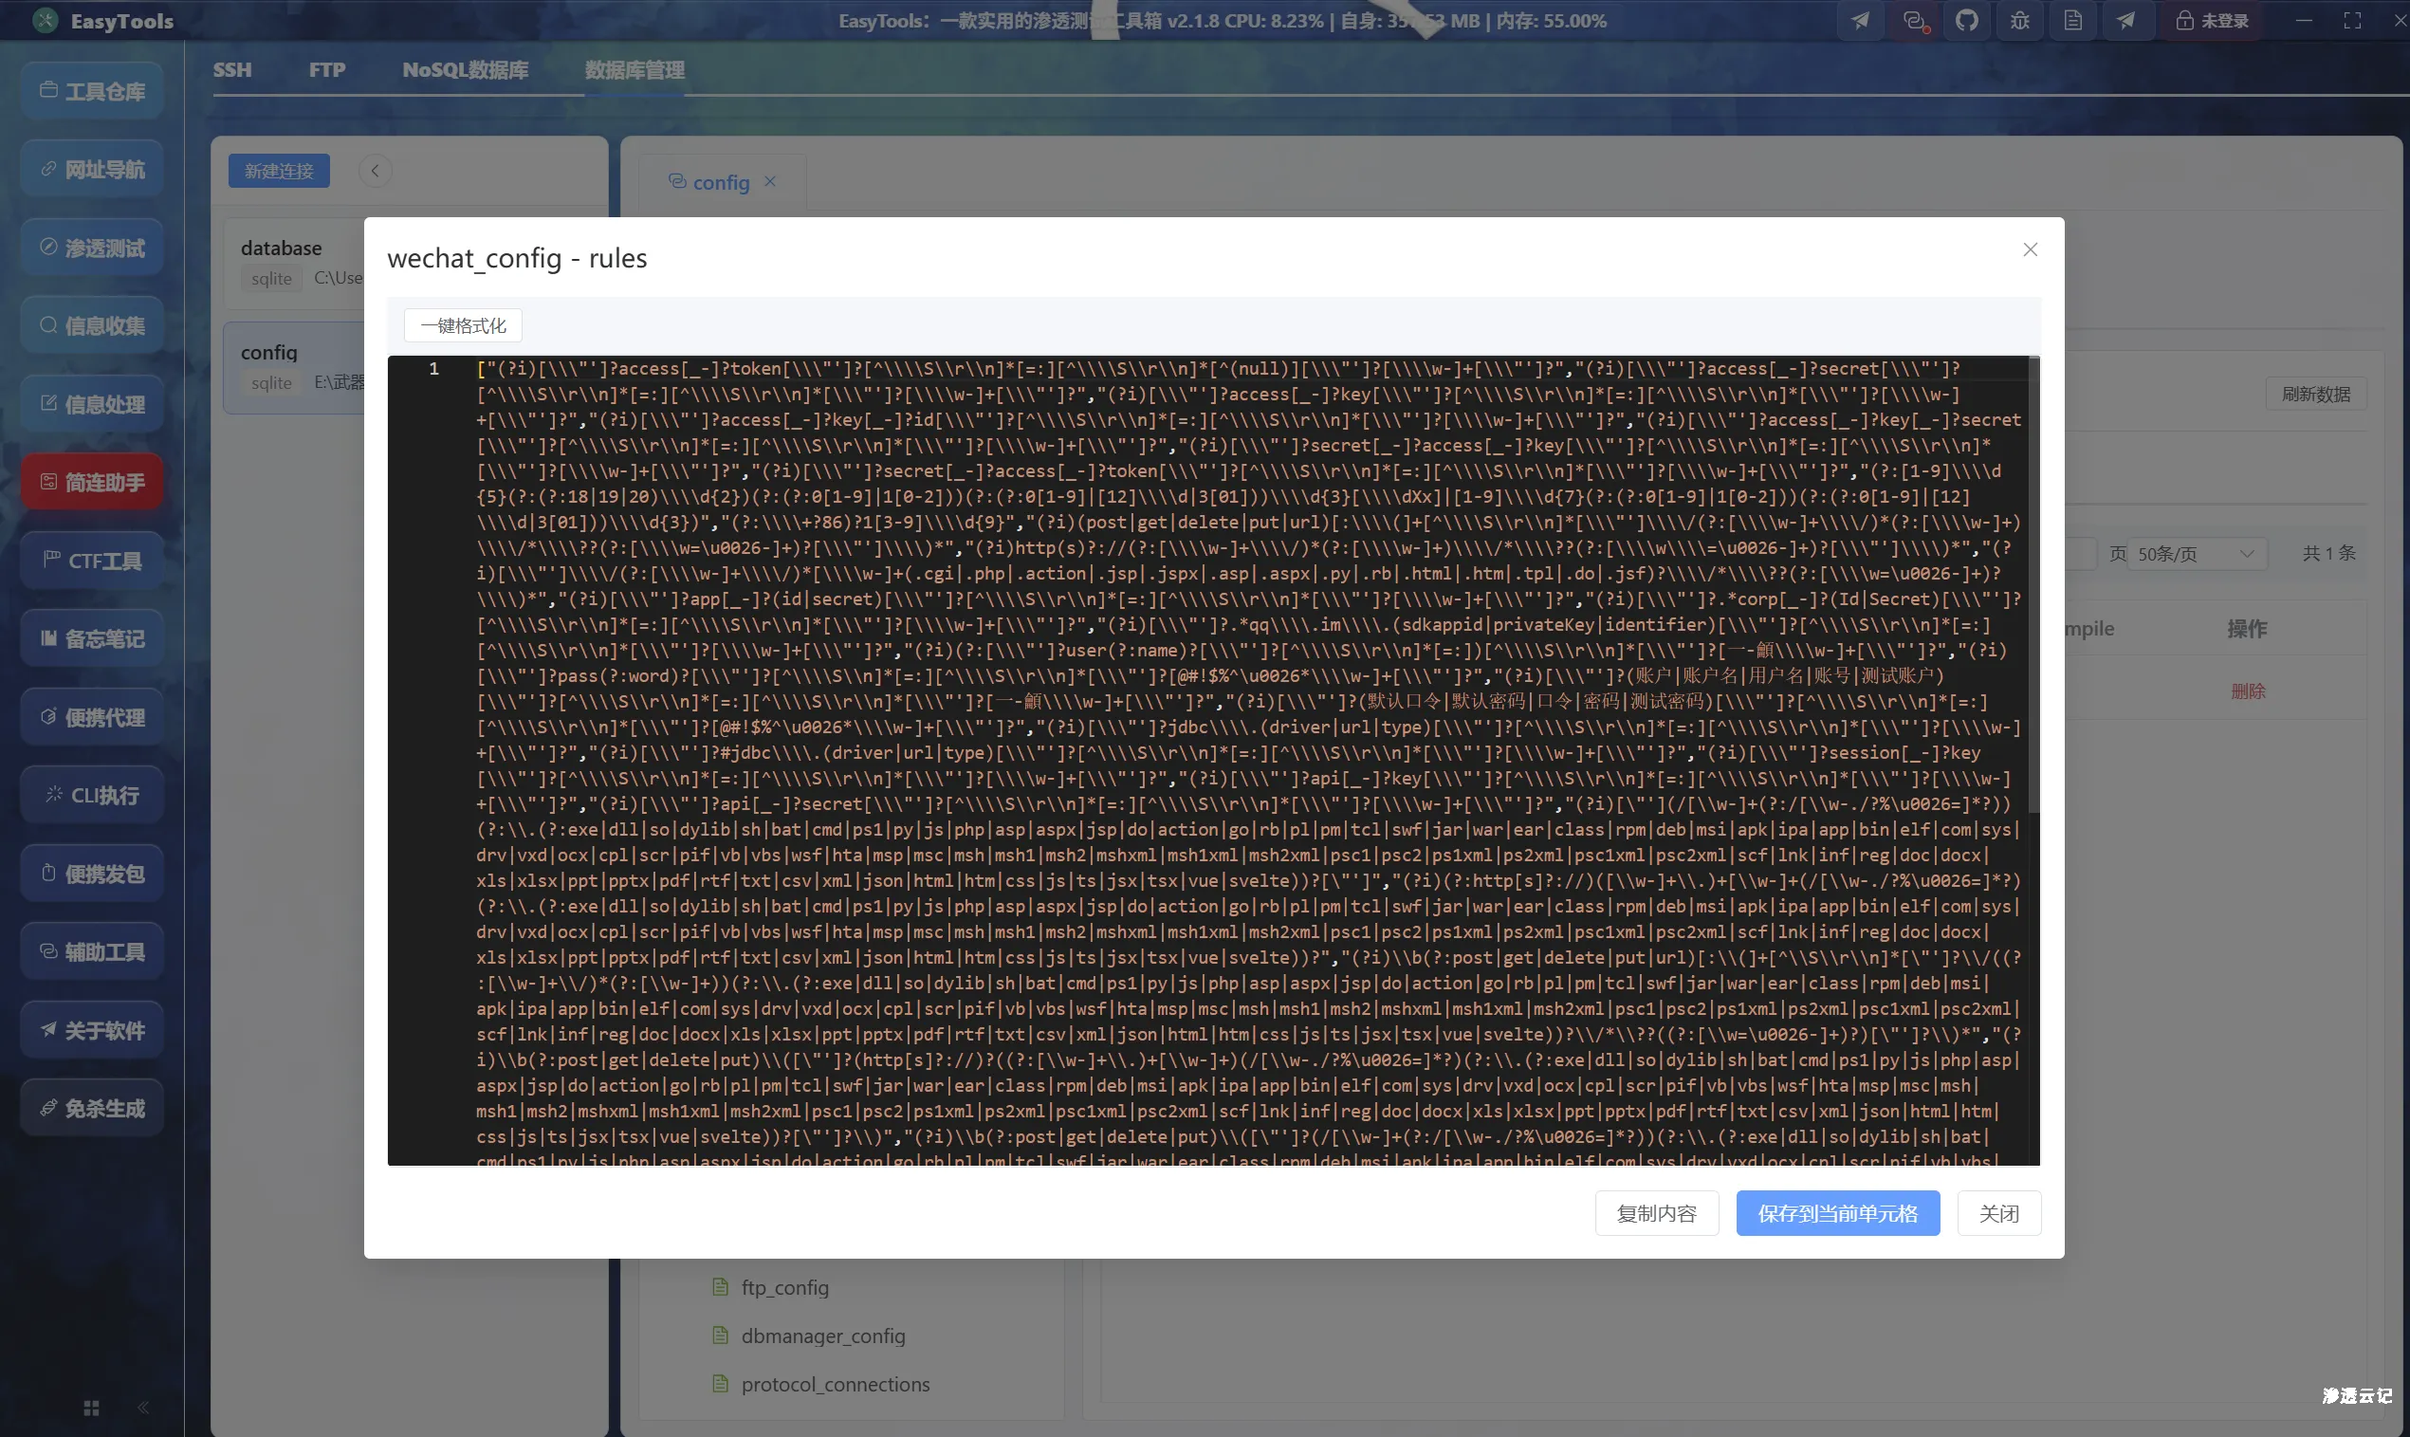Click the bug icon in the top toolbar
The image size is (2410, 1437).
(x=2020, y=20)
